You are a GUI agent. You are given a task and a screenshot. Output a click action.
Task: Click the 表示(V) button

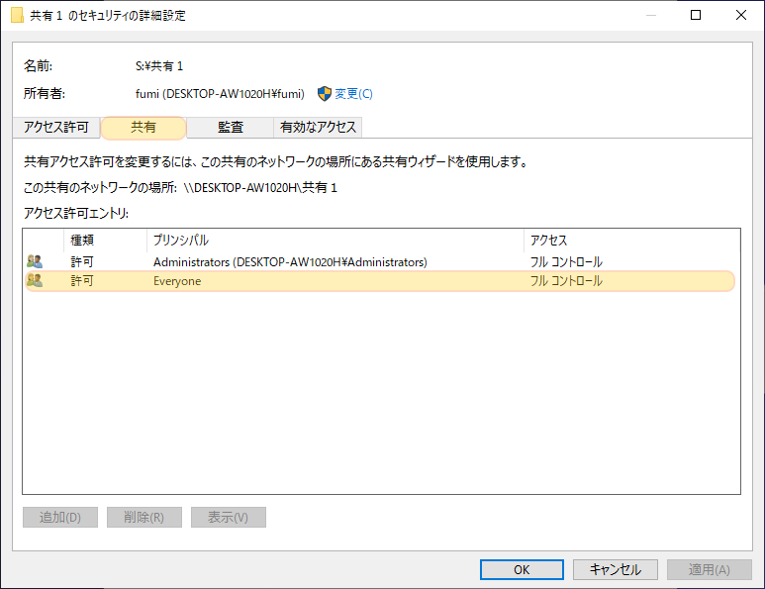pyautogui.click(x=229, y=518)
